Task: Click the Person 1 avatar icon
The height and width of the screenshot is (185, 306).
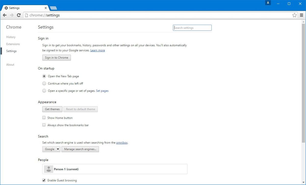Action: coord(48,169)
